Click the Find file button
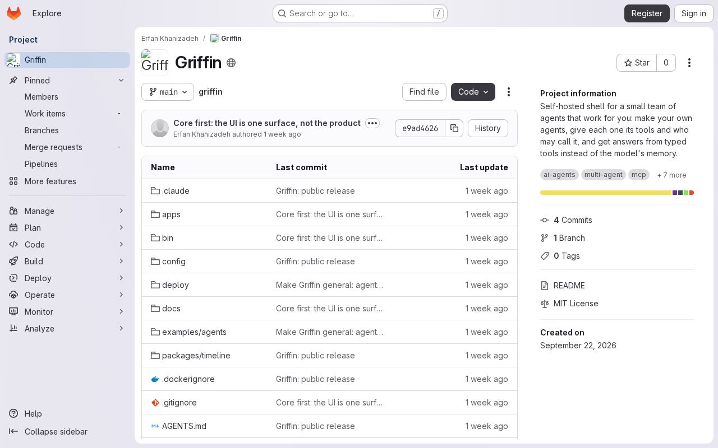718x448 pixels. click(424, 92)
